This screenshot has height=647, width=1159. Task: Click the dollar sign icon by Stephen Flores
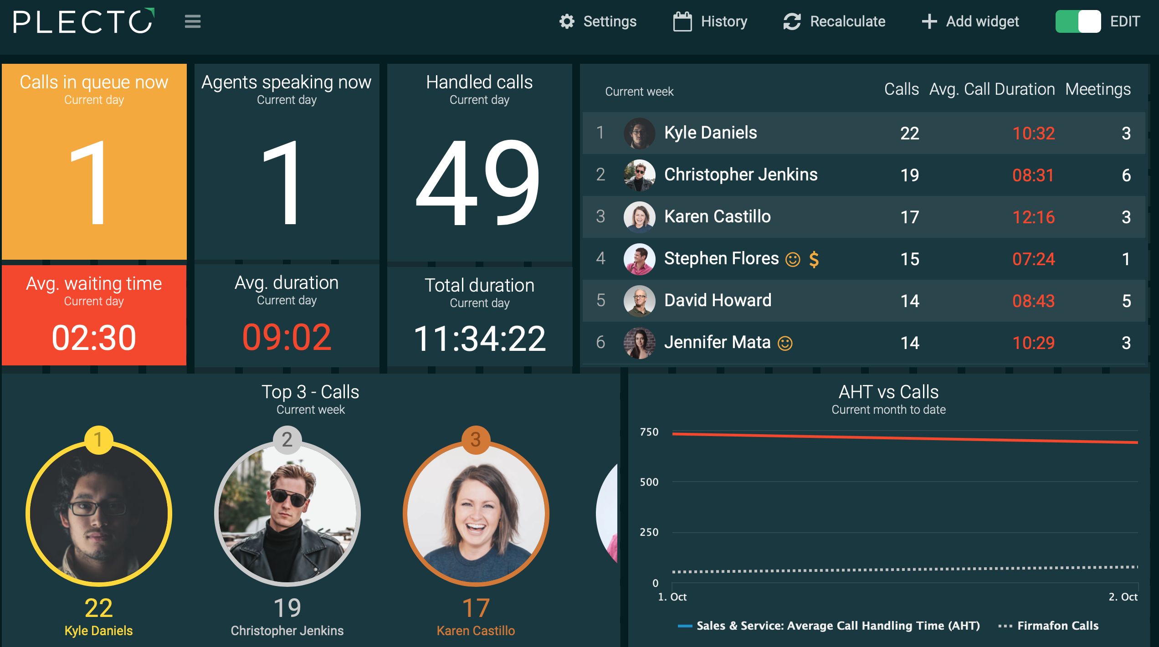816,258
